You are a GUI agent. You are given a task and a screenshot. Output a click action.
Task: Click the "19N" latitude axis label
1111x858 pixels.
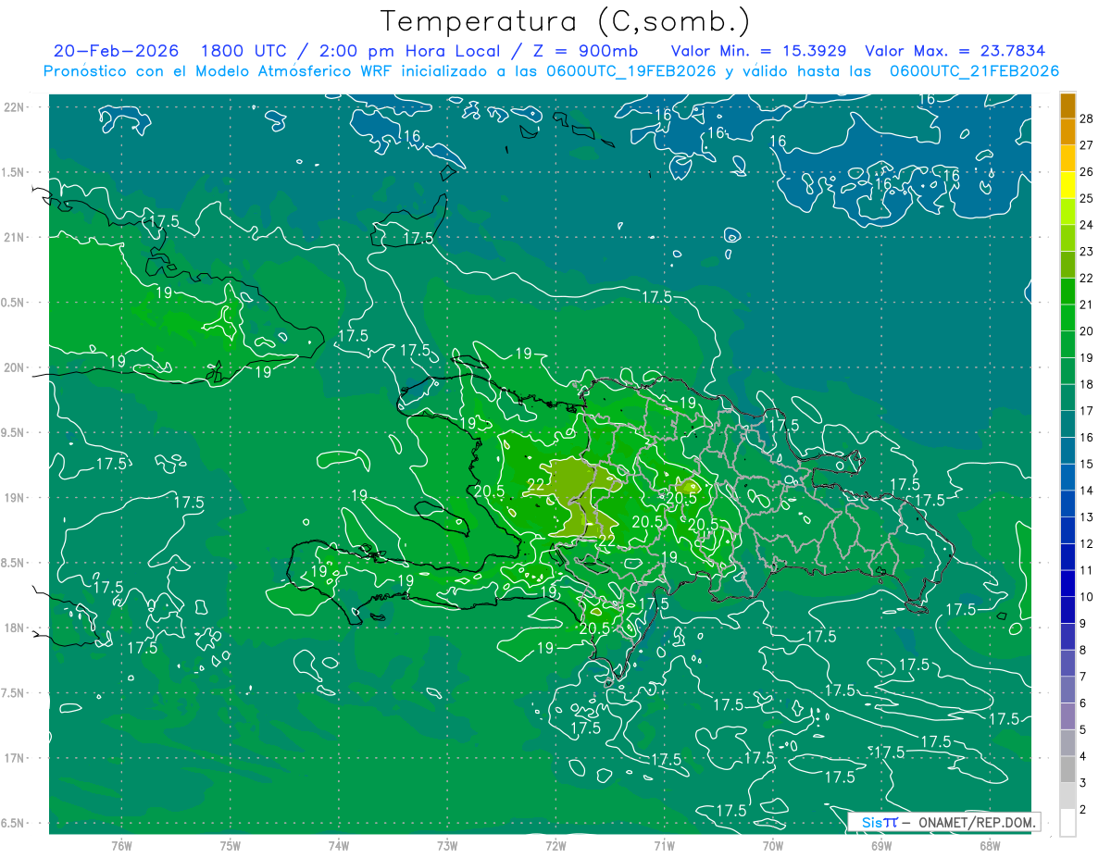coord(15,498)
